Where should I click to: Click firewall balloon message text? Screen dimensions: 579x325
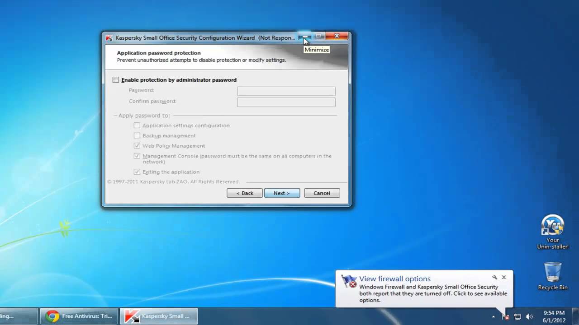(433, 293)
